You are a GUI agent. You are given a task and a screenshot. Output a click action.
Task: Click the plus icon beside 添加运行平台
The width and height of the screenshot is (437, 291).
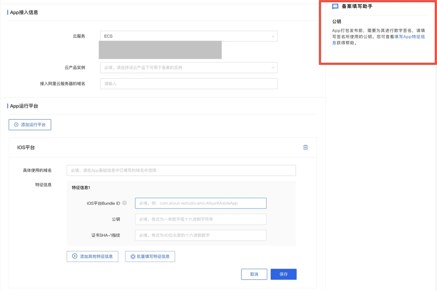click(x=16, y=124)
